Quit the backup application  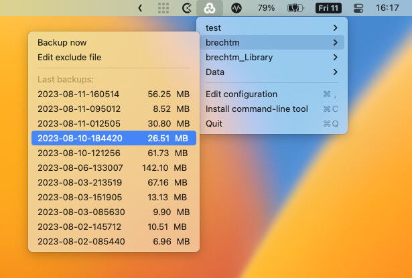pyautogui.click(x=272, y=123)
